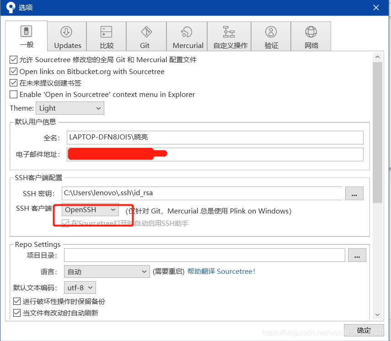391x341 pixels.
Task: Open the 一般 general tab
Action: (26, 36)
